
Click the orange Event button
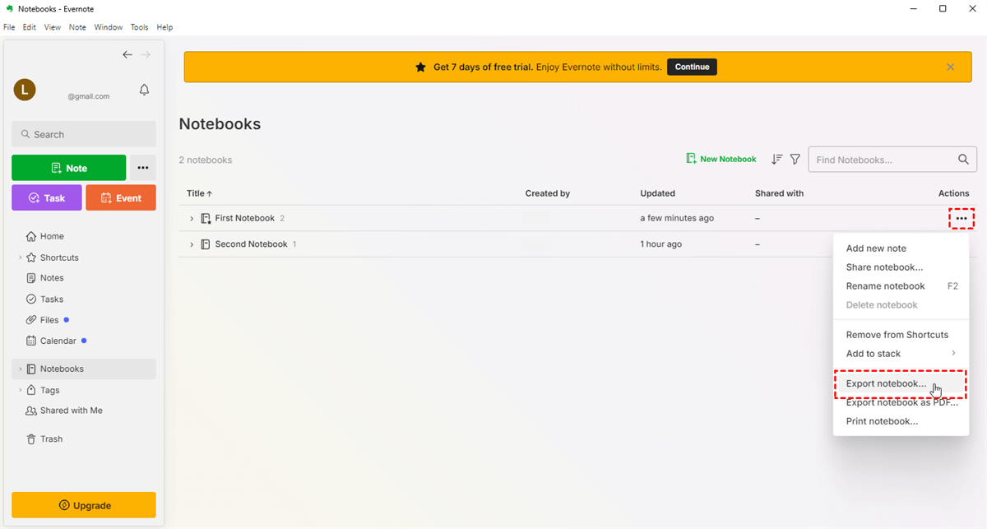tap(121, 197)
